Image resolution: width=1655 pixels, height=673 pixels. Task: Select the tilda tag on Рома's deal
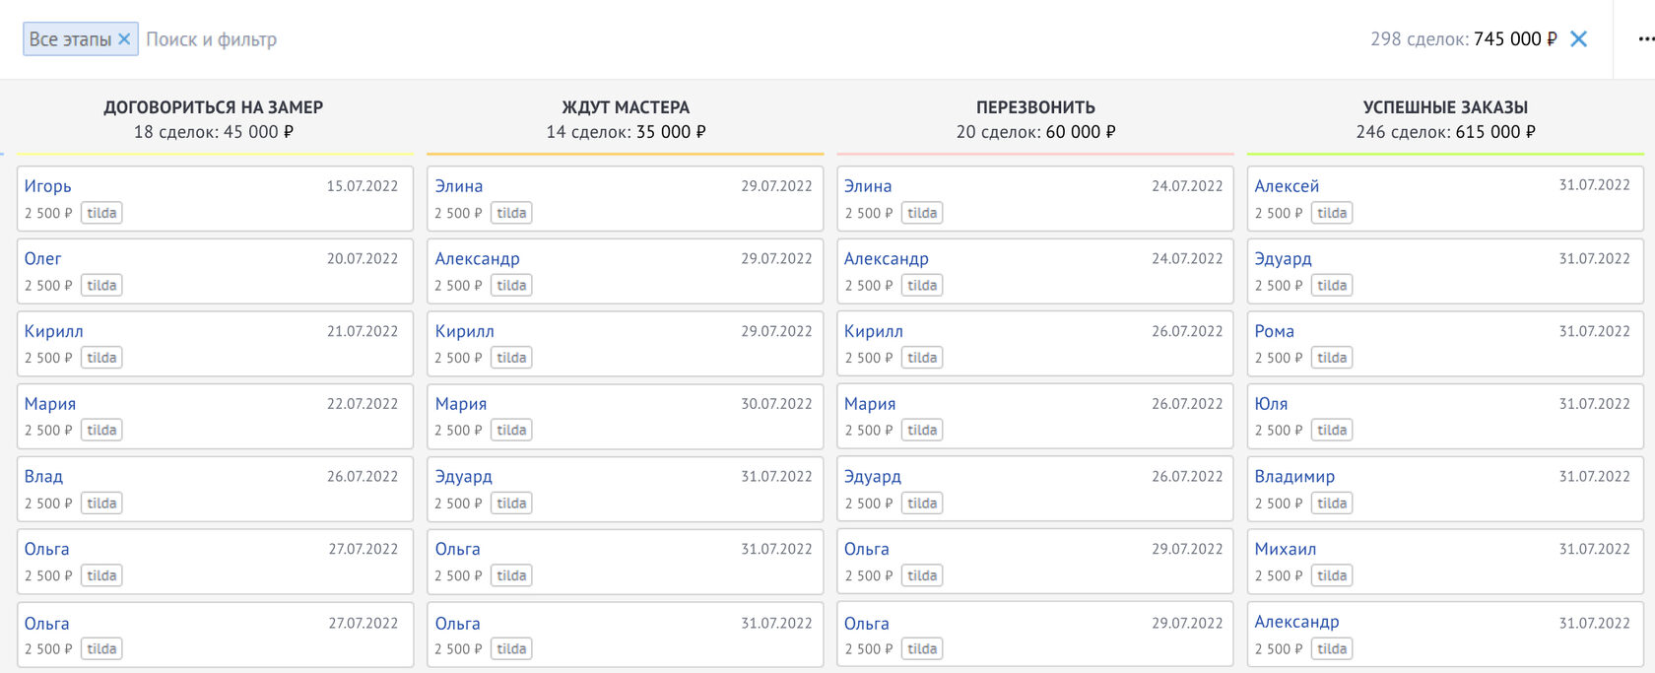[x=1331, y=358]
